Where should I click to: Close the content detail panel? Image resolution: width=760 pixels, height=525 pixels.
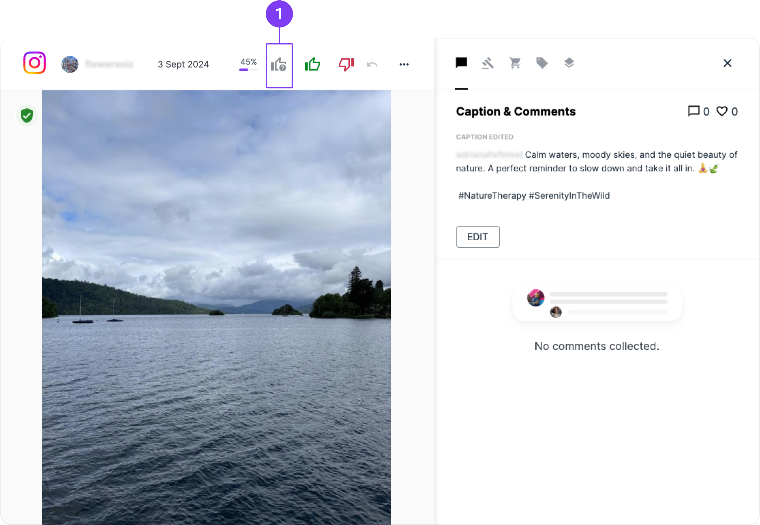[x=727, y=63]
